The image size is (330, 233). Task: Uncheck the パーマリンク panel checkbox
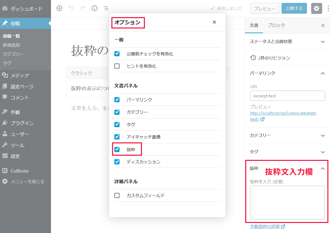117,100
